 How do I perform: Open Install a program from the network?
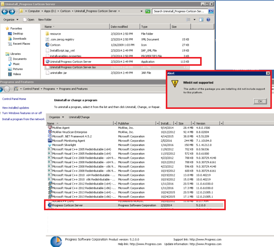(x=24, y=119)
